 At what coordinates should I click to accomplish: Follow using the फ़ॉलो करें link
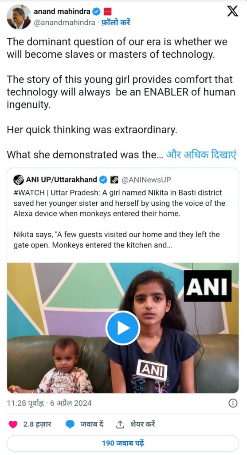[x=116, y=23]
